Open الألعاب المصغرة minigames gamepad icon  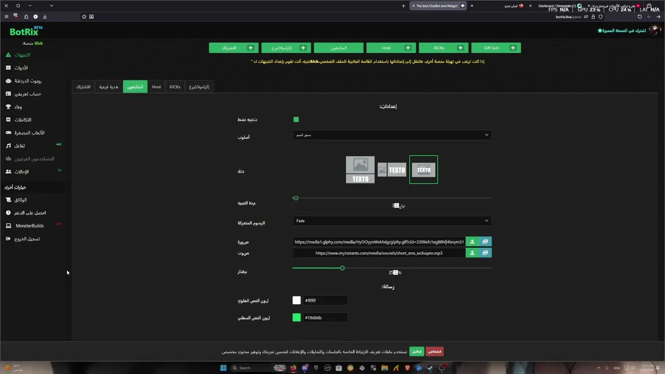[x=8, y=133]
